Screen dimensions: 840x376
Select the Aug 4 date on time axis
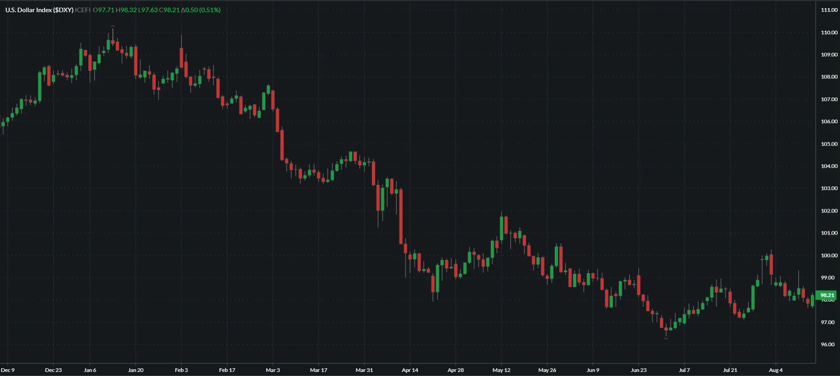(x=775, y=370)
